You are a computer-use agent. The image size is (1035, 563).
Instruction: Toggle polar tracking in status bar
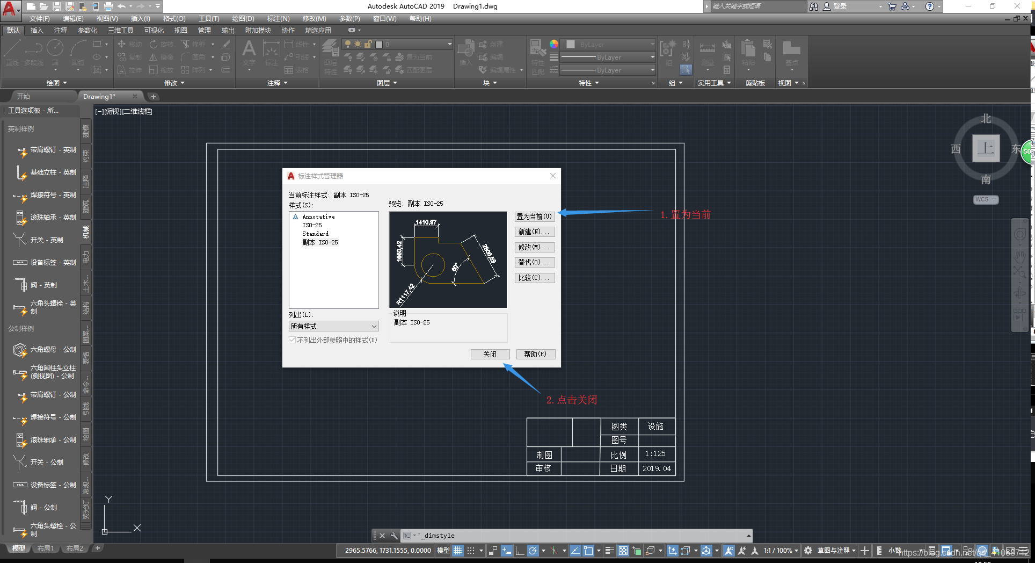tap(533, 550)
